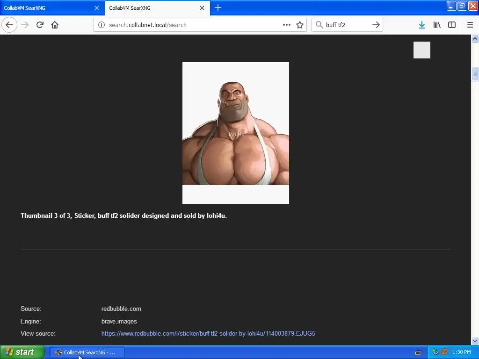Toggle the sidebar view
Image resolution: width=479 pixels, height=359 pixels.
pos(452,25)
